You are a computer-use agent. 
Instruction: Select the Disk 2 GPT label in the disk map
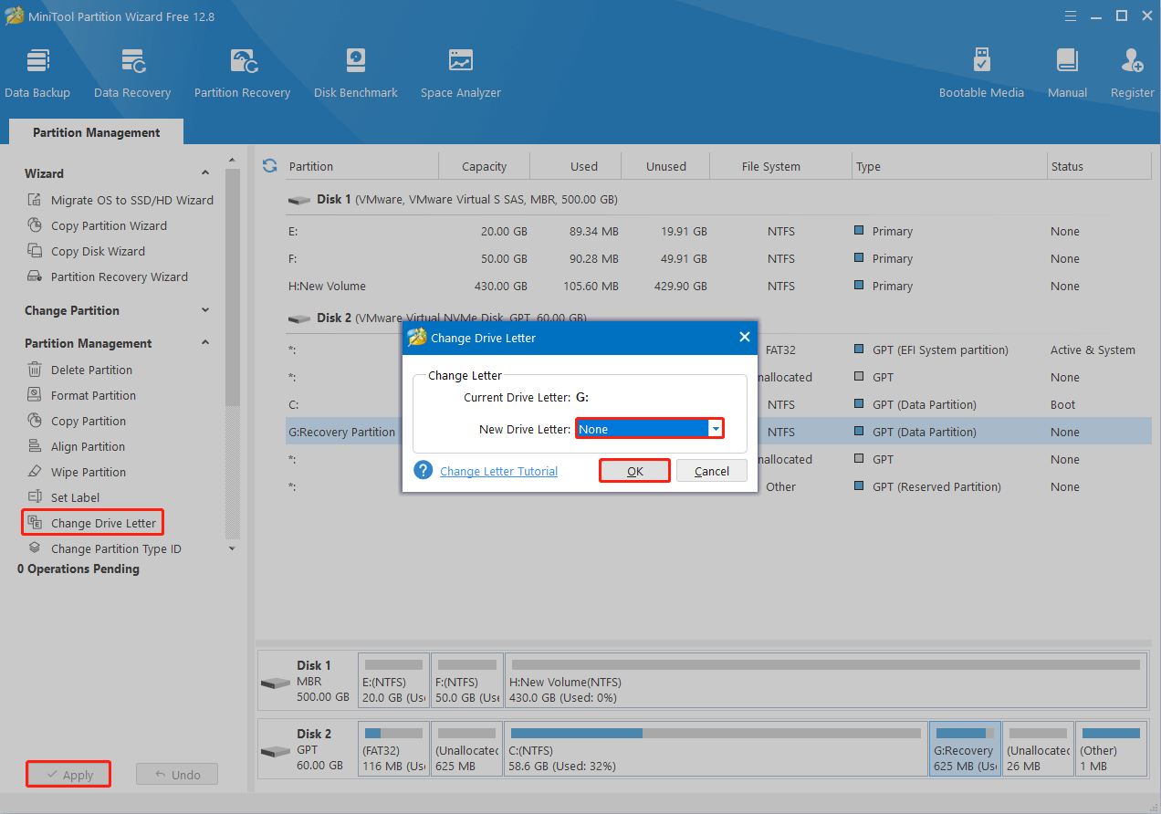point(308,749)
